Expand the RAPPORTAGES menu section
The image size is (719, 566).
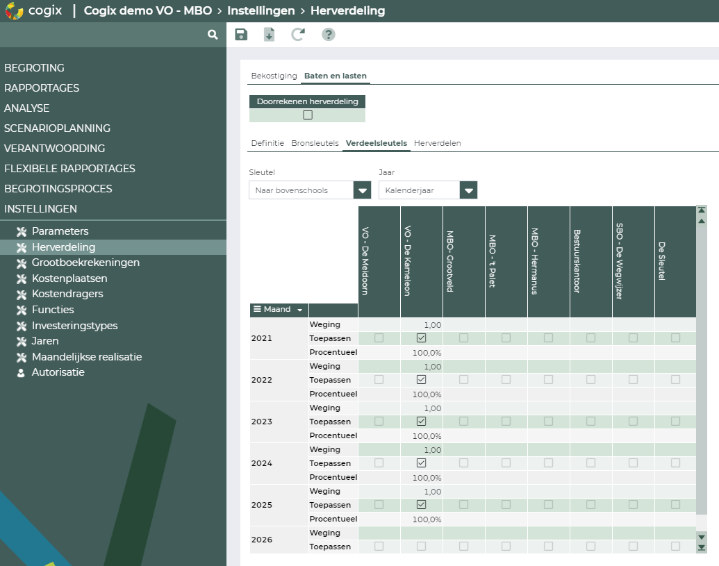point(42,88)
